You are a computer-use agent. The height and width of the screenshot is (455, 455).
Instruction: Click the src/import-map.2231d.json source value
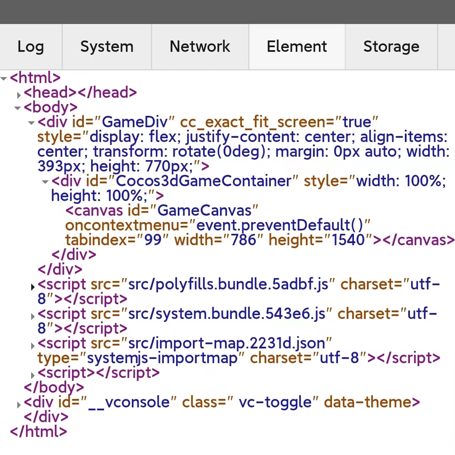(x=227, y=343)
